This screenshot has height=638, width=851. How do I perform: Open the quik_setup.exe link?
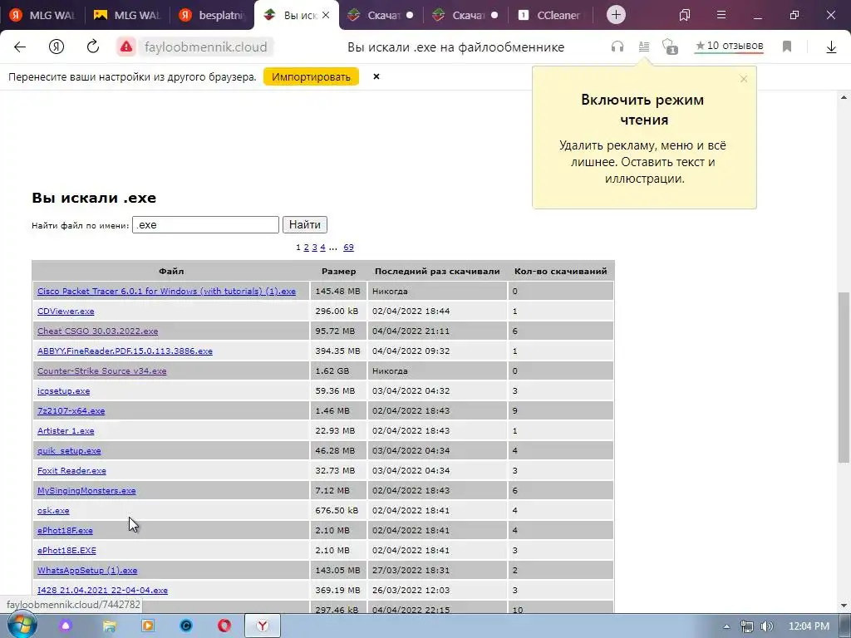[x=69, y=451]
